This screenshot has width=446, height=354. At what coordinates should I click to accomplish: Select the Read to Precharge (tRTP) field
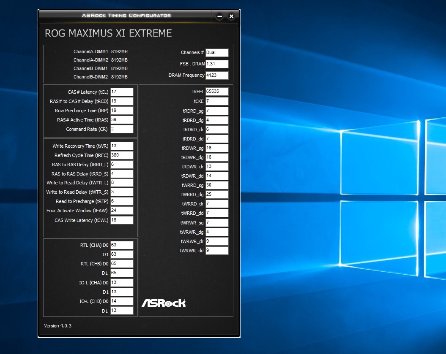pos(122,201)
